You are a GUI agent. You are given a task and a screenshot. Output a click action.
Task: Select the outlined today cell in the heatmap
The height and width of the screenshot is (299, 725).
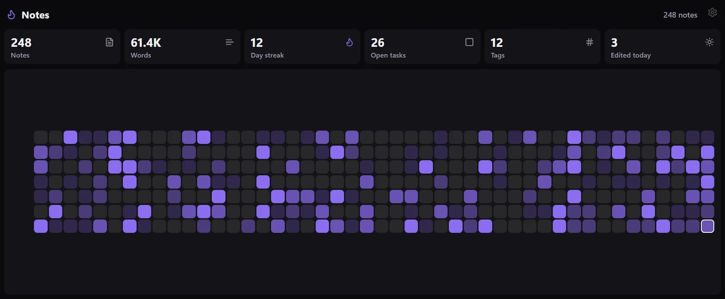(707, 226)
